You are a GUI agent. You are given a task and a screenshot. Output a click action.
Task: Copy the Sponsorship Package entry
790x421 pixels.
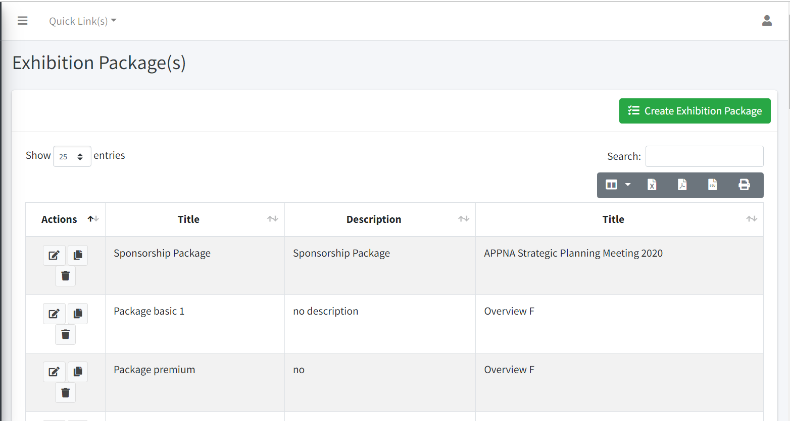pyautogui.click(x=78, y=255)
